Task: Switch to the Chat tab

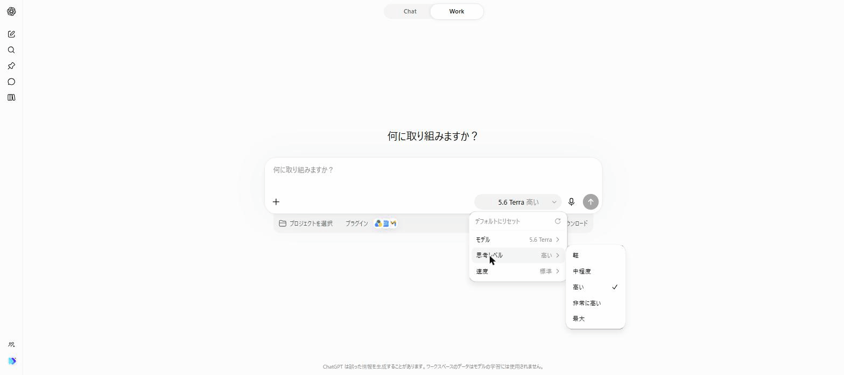Action: click(x=410, y=11)
